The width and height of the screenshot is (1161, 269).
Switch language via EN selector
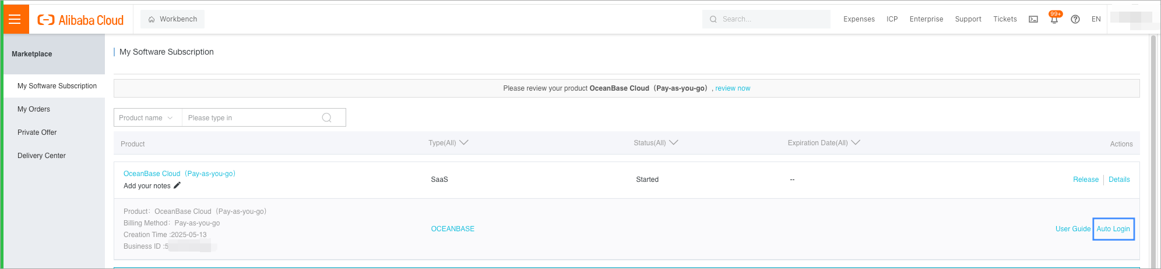click(x=1096, y=19)
